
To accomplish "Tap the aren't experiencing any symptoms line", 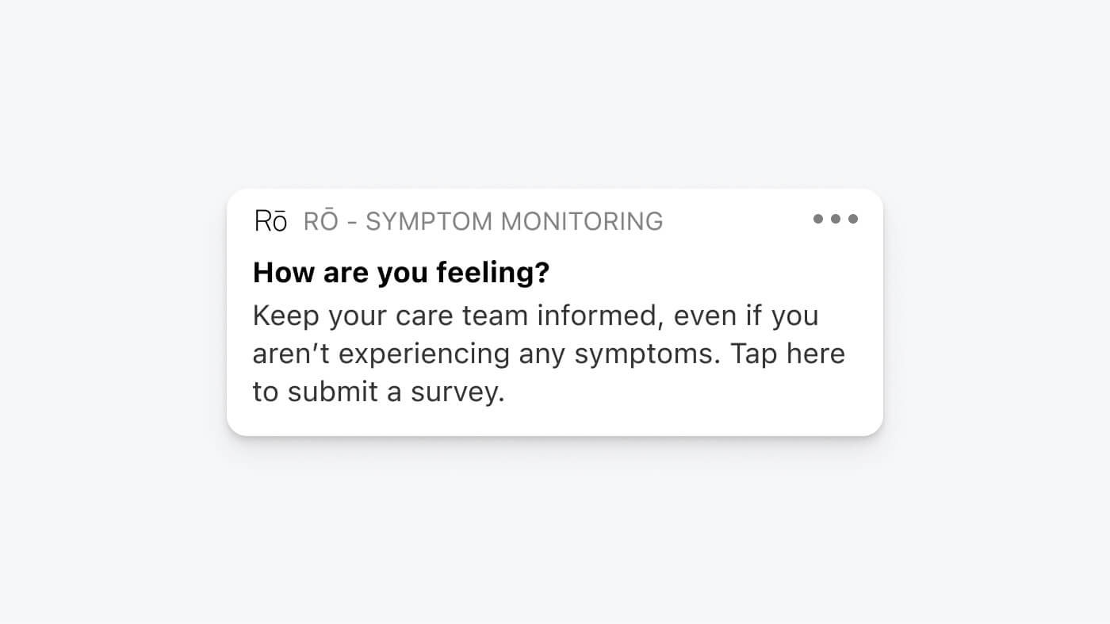I will (x=549, y=354).
